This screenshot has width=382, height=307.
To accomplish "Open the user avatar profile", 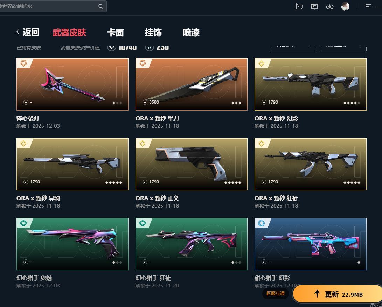I will [x=345, y=7].
